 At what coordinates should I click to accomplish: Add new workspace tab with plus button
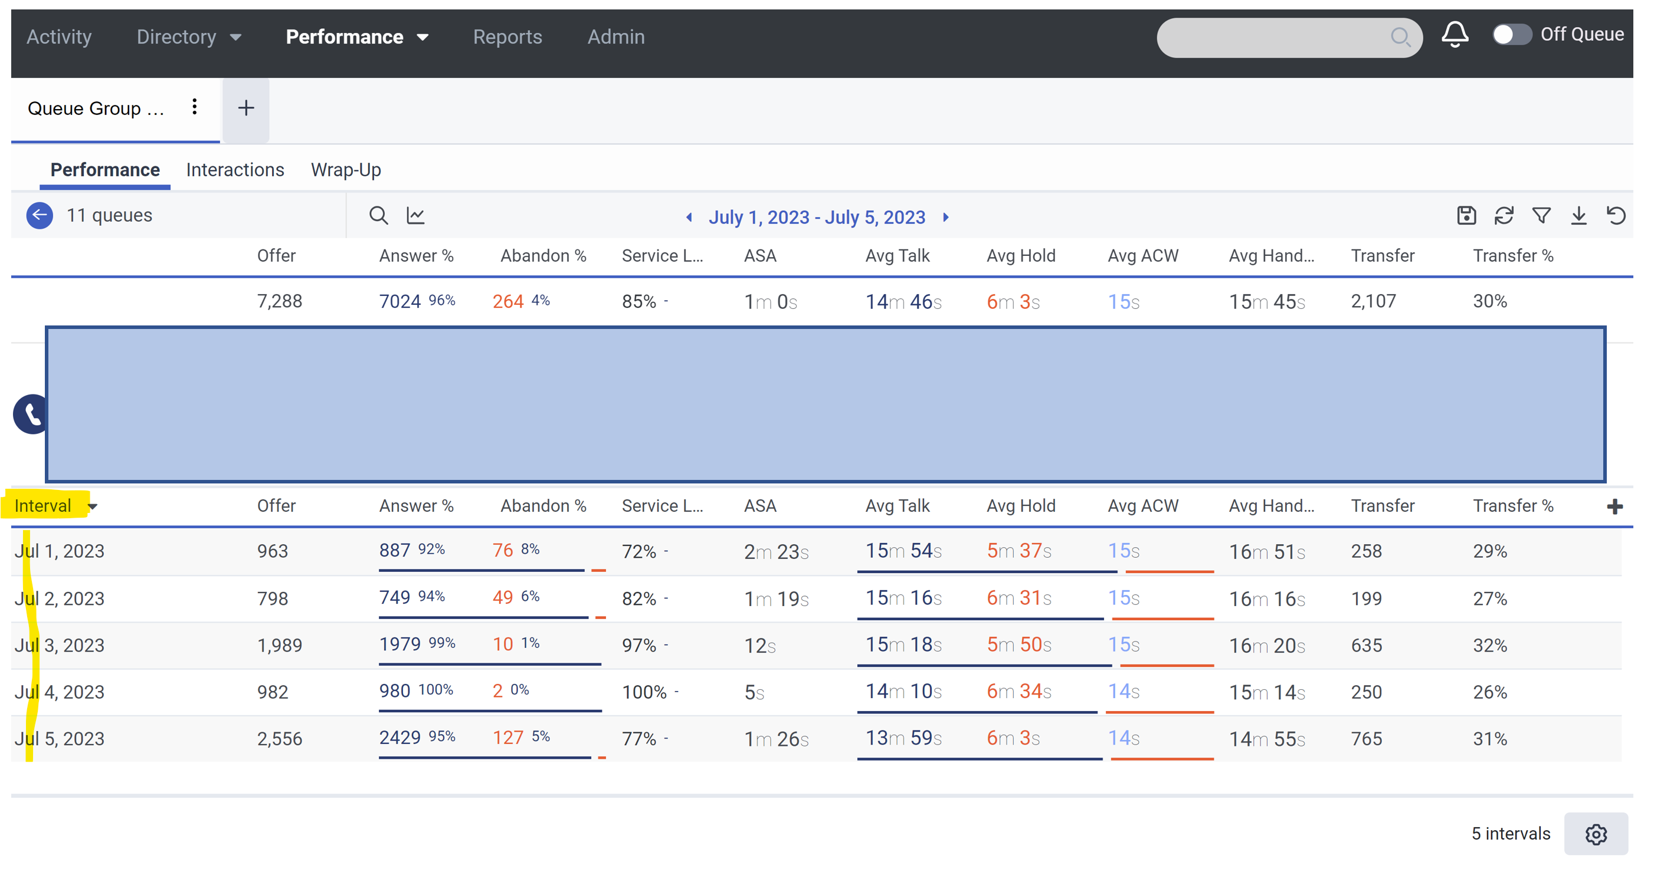coord(245,108)
